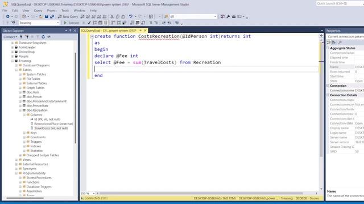364x204 pixels.
Task: Expand the dbo.Hats table node
Action: (20, 92)
